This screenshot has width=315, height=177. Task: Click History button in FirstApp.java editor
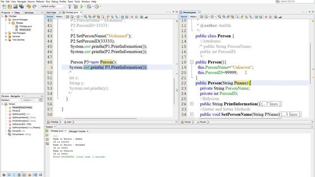pos(59,17)
